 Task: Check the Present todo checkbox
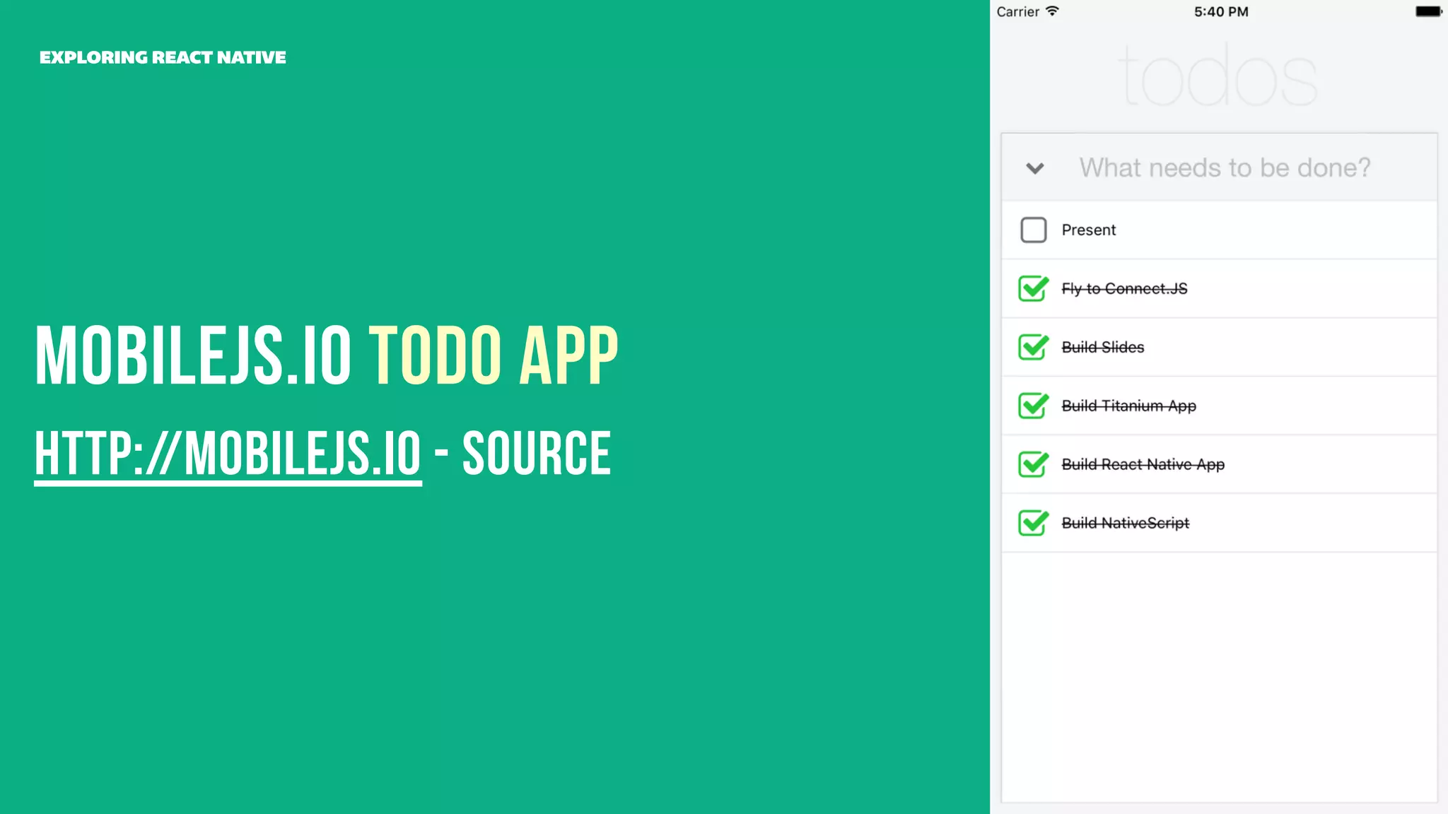(x=1033, y=230)
